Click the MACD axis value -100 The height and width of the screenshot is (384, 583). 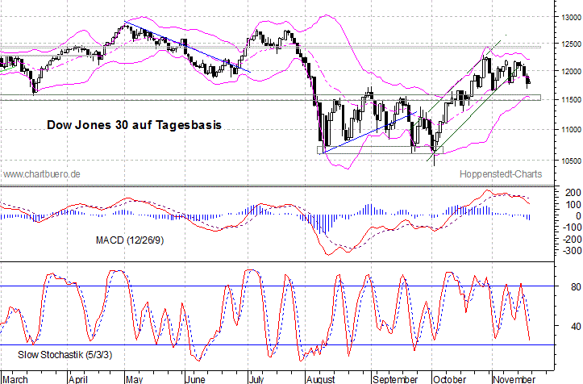pos(572,227)
